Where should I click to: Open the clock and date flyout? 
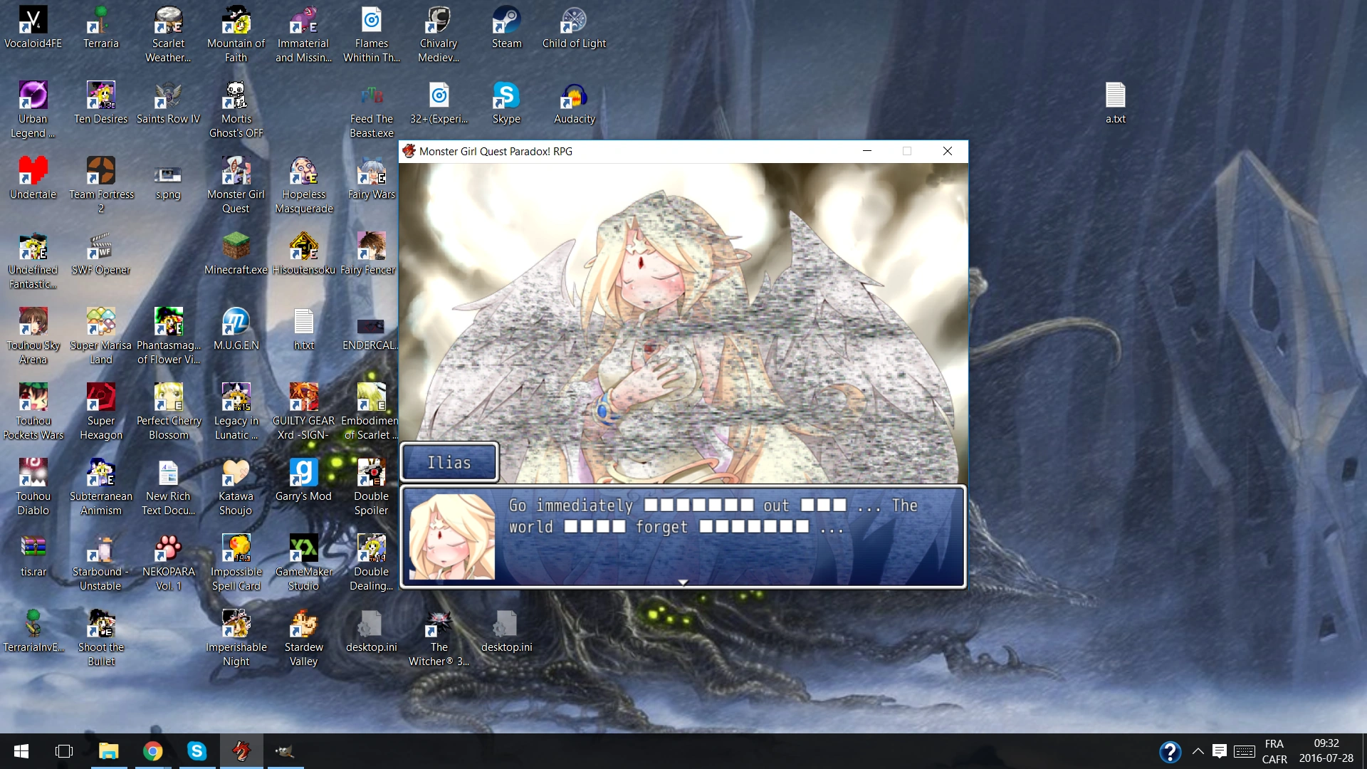(1326, 751)
